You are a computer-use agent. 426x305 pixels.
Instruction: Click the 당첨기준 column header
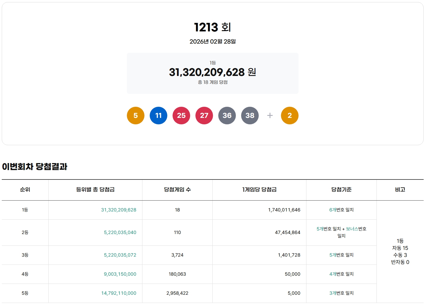(342, 190)
